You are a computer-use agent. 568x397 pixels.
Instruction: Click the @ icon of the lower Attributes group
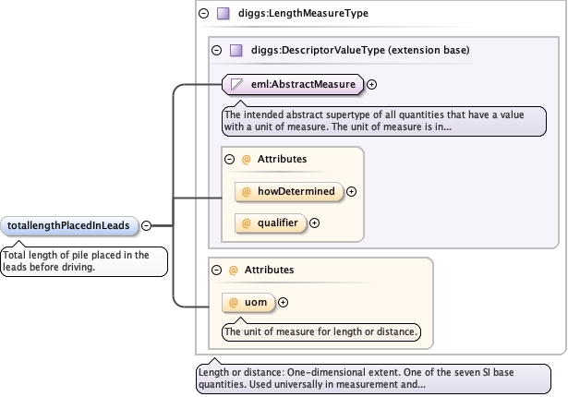pyautogui.click(x=233, y=270)
